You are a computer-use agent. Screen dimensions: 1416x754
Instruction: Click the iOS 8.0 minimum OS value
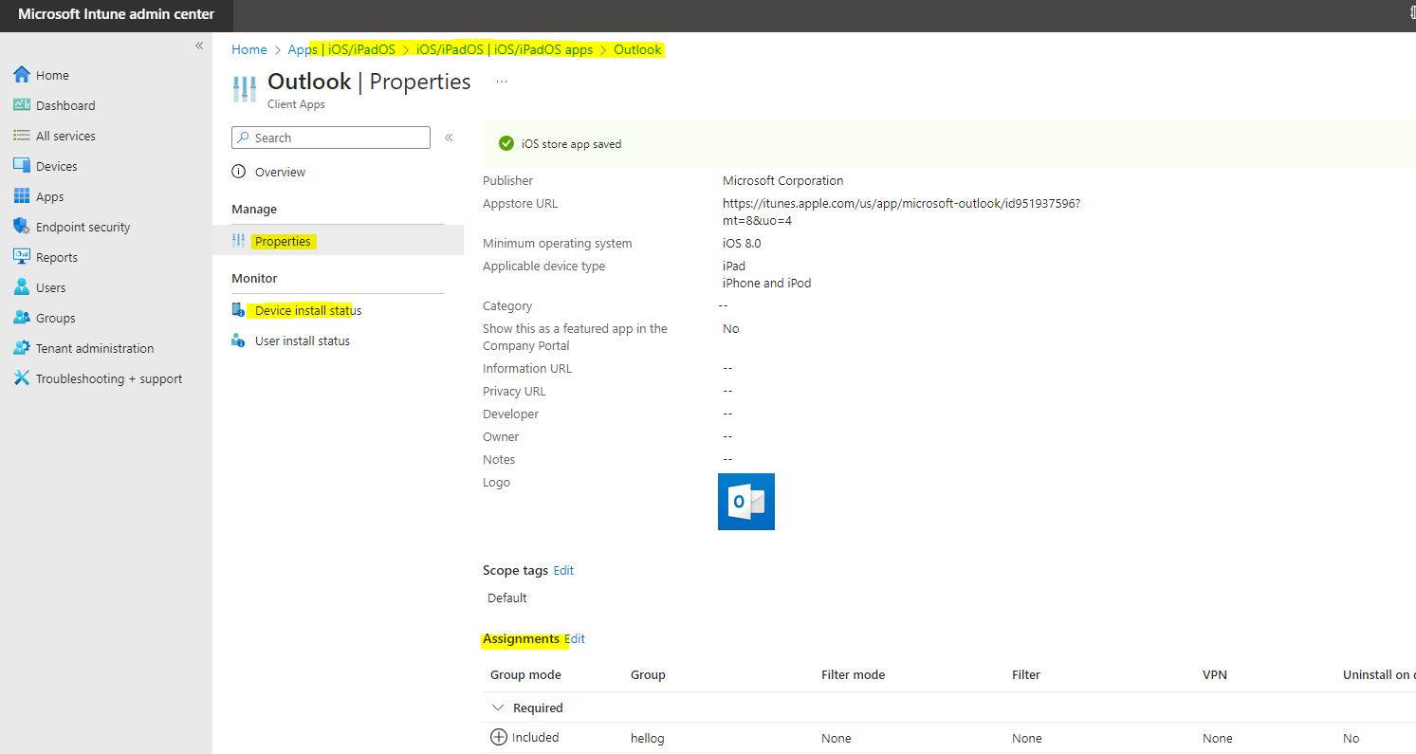[x=742, y=243]
